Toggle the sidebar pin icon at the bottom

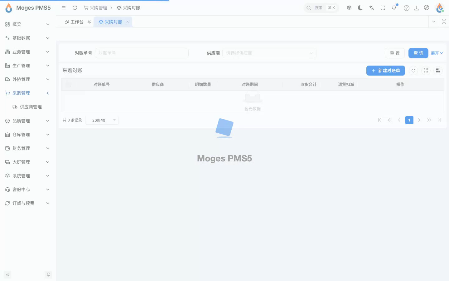(48, 275)
